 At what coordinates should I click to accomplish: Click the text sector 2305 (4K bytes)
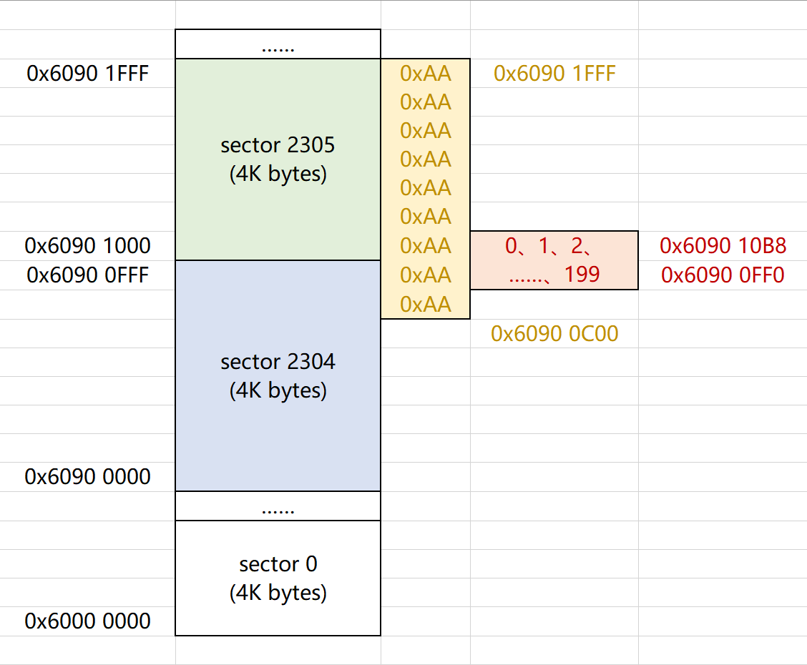(x=278, y=159)
